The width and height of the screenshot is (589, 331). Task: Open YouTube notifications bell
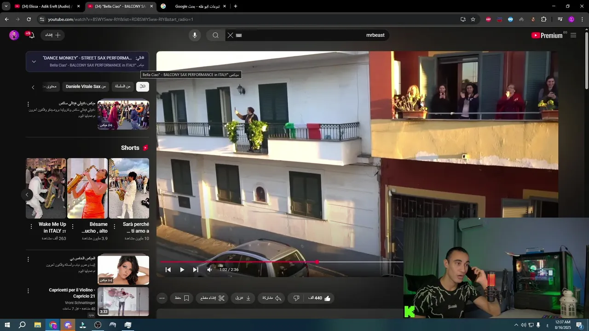pos(30,35)
